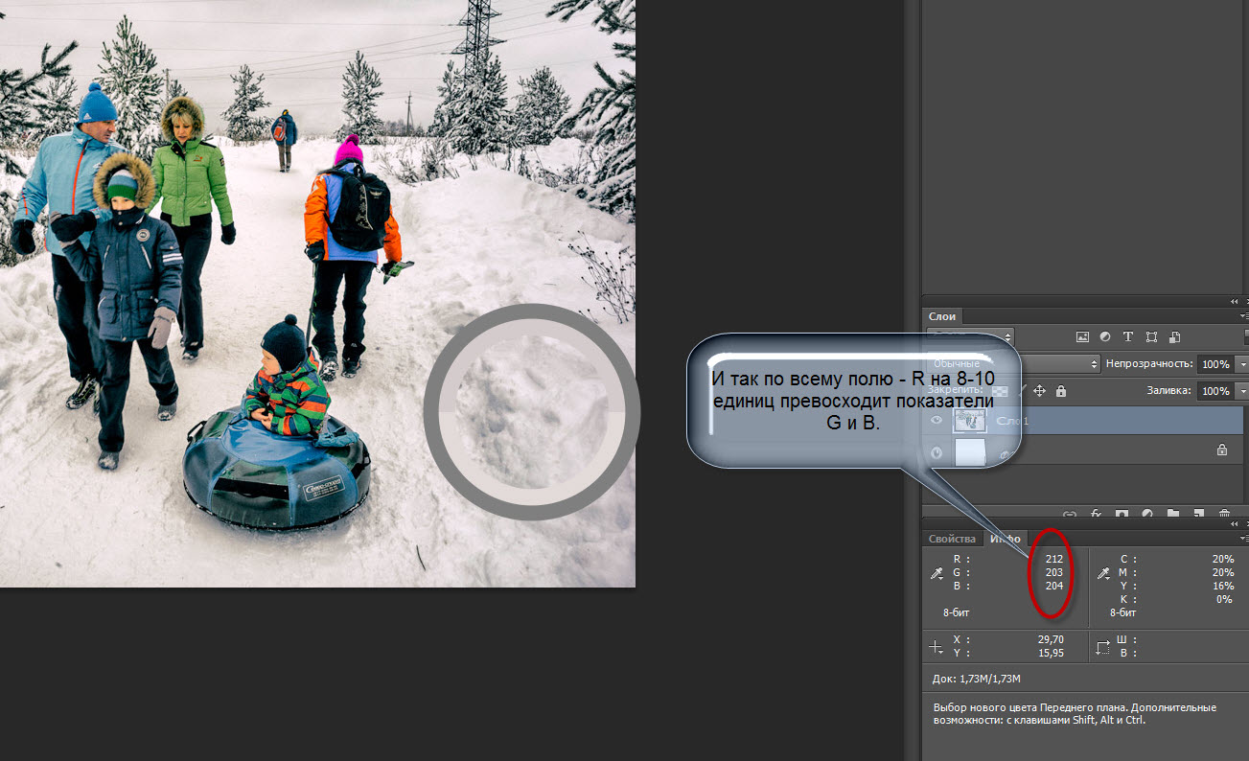
Task: Switch to the Слои tab
Action: click(x=942, y=316)
